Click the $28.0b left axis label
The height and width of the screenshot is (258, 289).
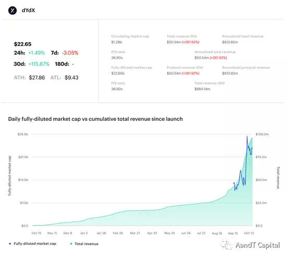coord(23,134)
